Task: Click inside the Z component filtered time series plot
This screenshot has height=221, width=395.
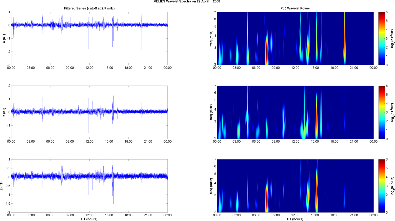Action: [89, 186]
